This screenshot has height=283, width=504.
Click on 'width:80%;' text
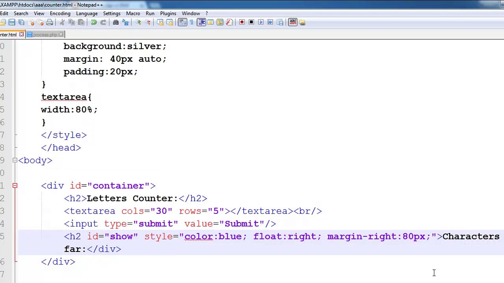[x=69, y=110]
